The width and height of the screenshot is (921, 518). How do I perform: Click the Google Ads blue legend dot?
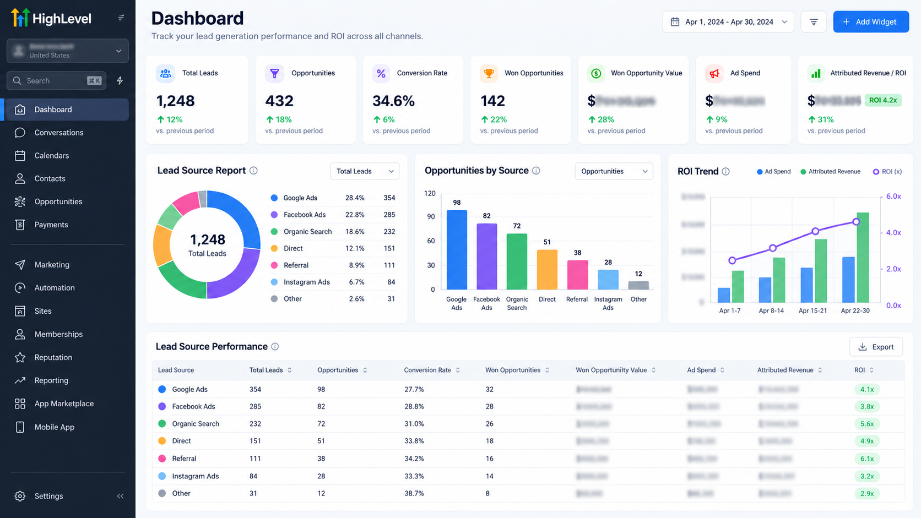click(274, 198)
